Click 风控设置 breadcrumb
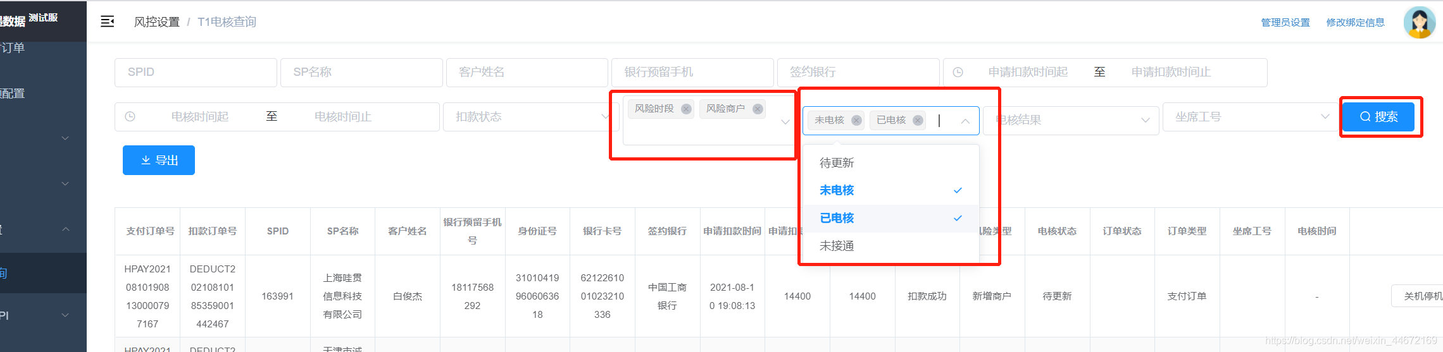 [x=157, y=22]
